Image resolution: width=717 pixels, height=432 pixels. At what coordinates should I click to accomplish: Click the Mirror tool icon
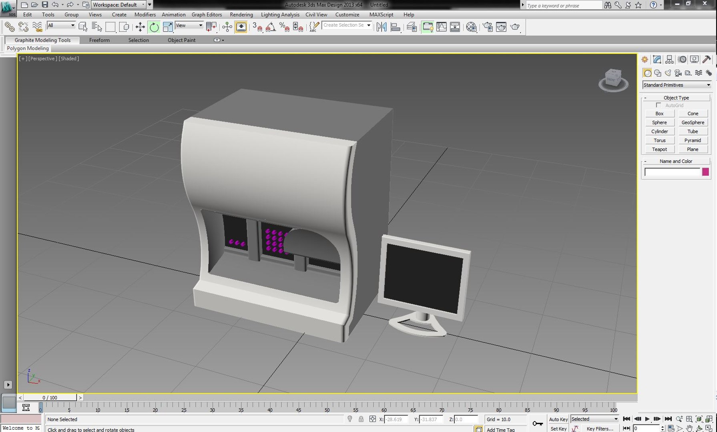pos(382,27)
